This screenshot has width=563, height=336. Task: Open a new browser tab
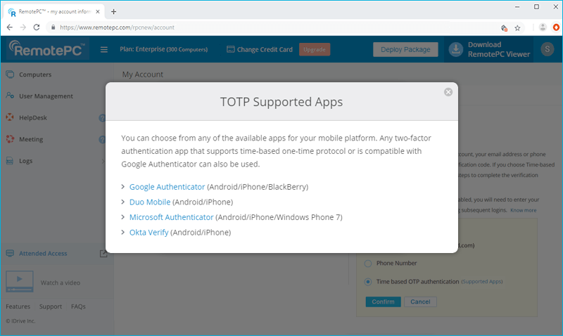tap(113, 11)
